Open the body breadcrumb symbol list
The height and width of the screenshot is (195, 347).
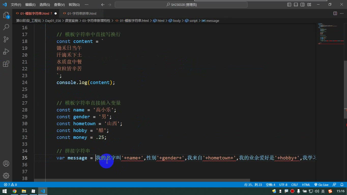[x=175, y=21]
